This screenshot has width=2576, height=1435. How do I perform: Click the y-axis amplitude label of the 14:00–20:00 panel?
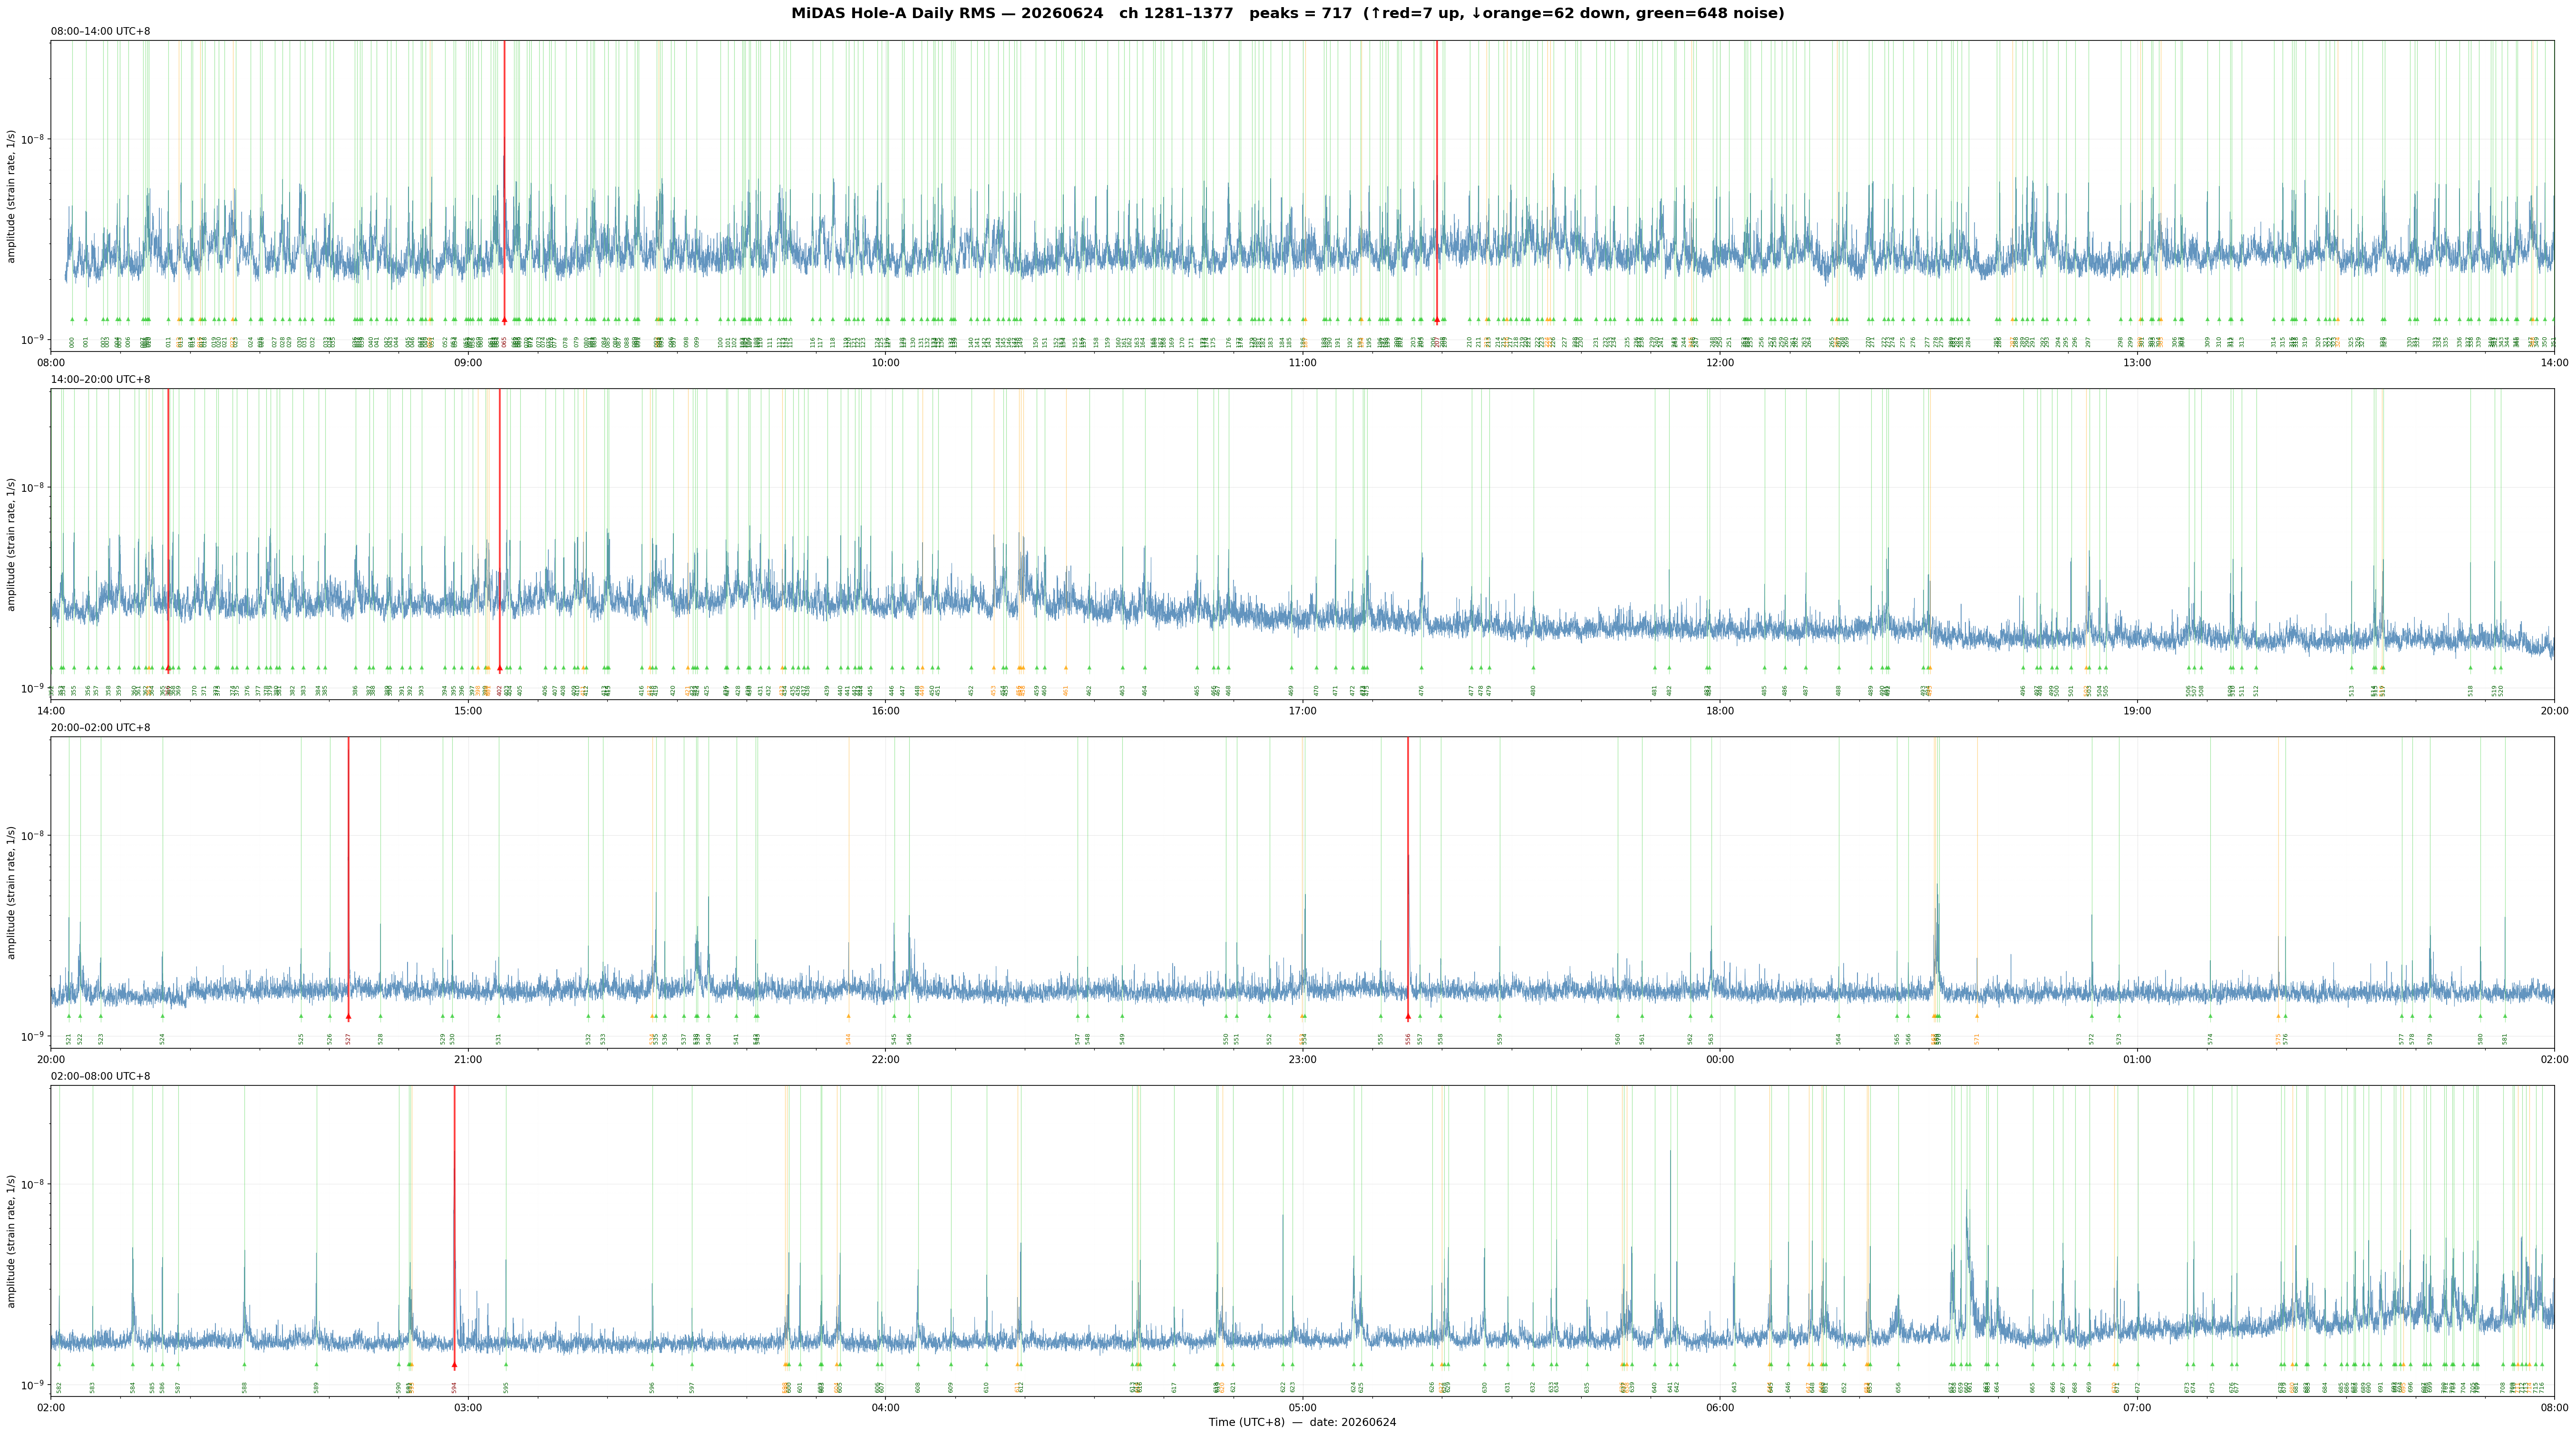click(12, 544)
